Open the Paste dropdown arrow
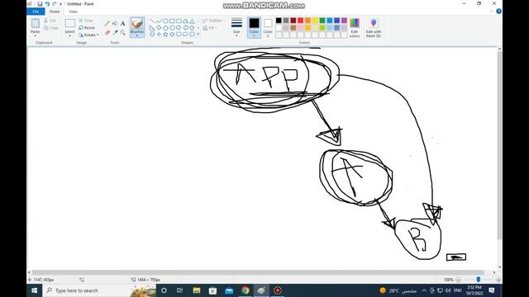 pos(35,35)
